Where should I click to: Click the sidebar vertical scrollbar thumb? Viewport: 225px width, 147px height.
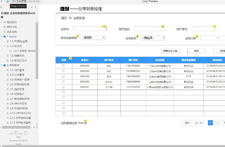coord(37,51)
